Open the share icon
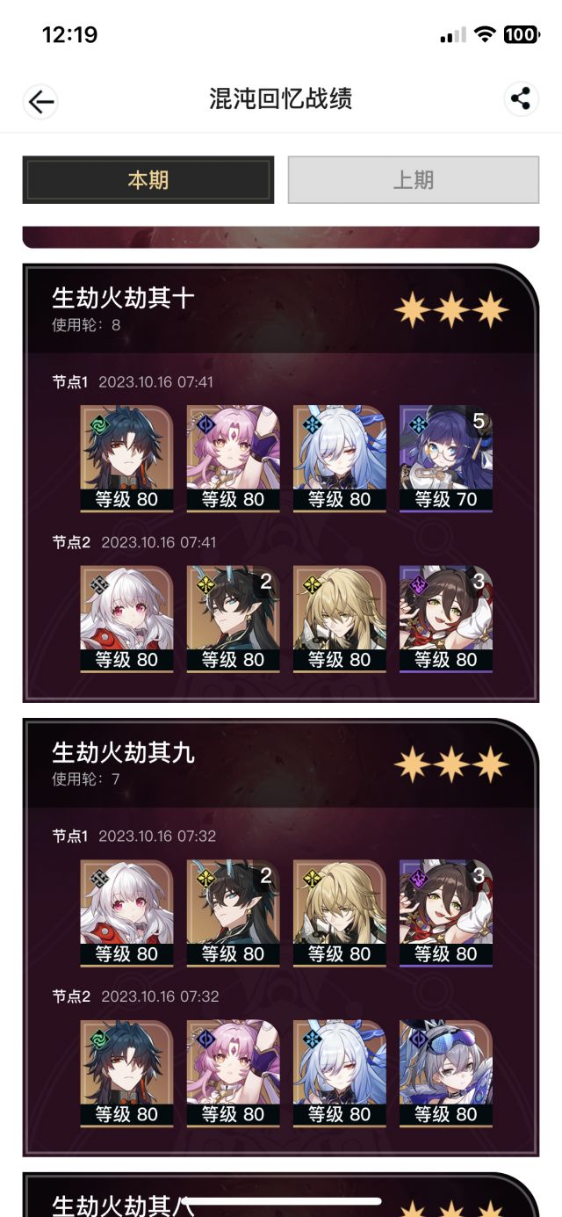This screenshot has height=1217, width=562. click(x=521, y=98)
